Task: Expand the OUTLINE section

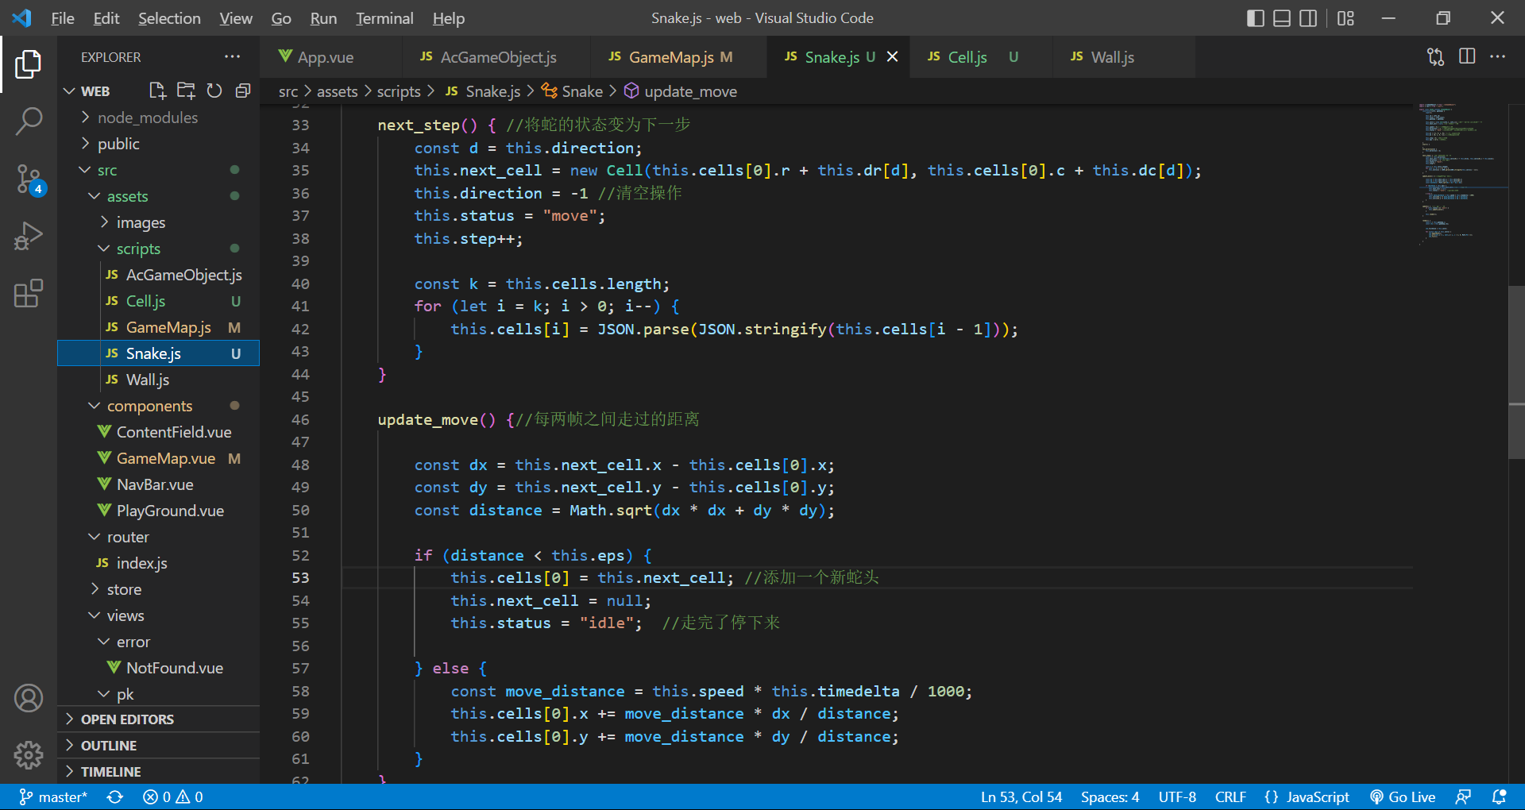Action: click(159, 745)
